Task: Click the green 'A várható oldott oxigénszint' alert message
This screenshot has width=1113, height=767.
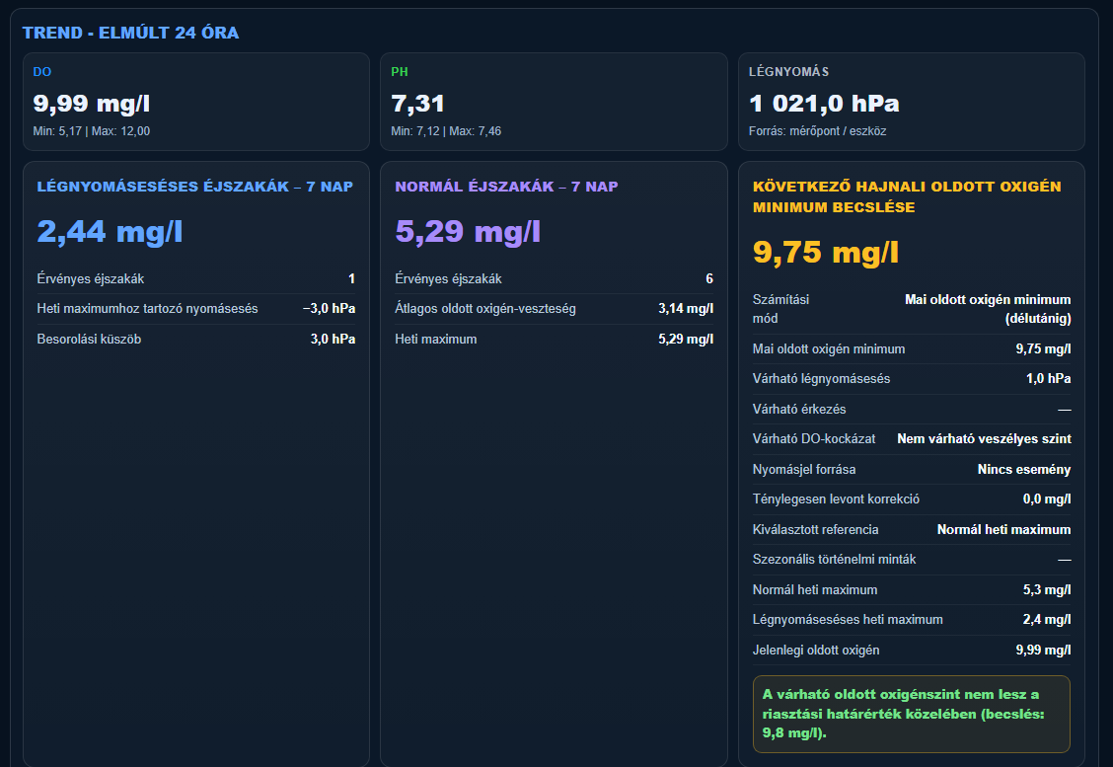Action: (912, 714)
